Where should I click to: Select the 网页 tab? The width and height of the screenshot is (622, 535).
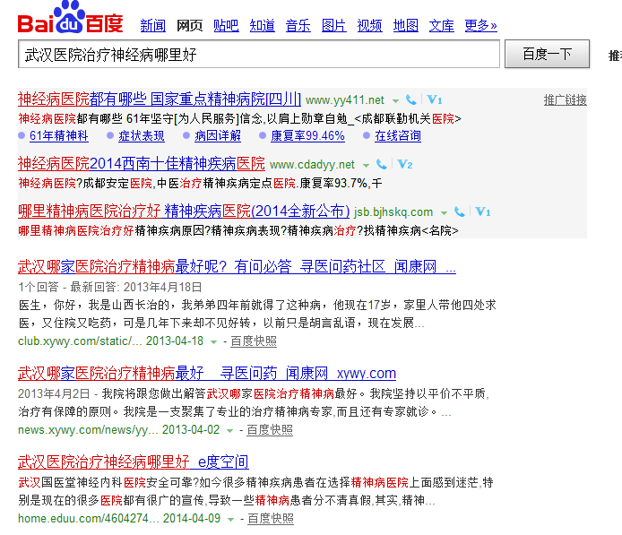(189, 26)
